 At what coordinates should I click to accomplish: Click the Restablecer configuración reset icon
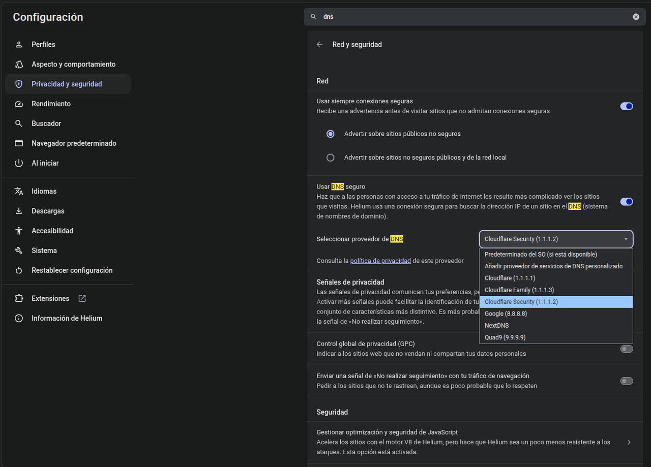click(x=19, y=271)
